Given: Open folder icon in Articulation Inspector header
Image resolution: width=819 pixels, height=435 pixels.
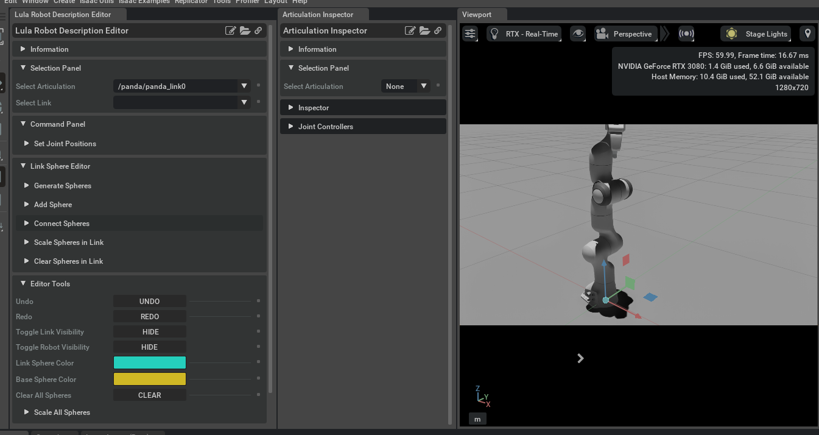Looking at the screenshot, I should [424, 30].
